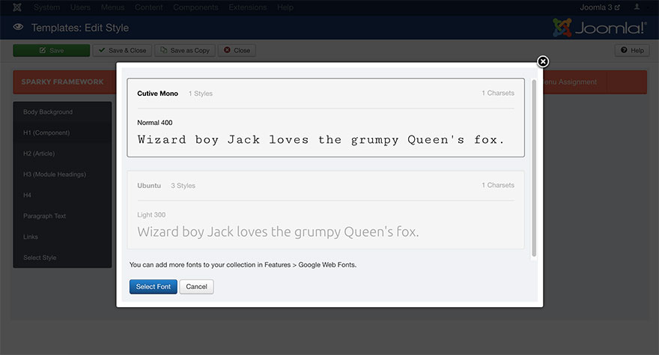Open the Users menu
The image size is (659, 355).
80,7
